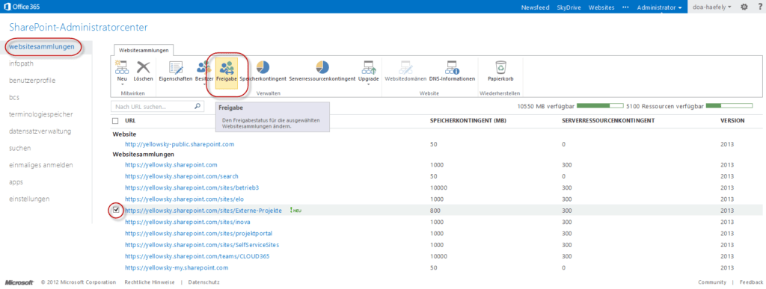Open the Administrator dropdown menu
The height and width of the screenshot is (289, 766).
click(660, 7)
